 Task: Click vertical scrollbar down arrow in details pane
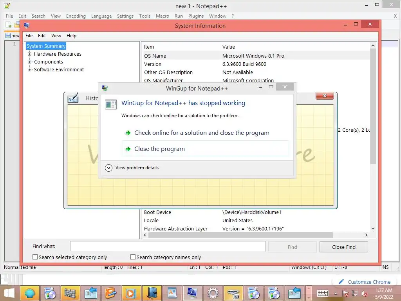click(x=373, y=228)
